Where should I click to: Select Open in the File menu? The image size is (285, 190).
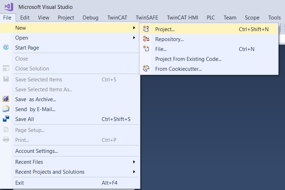pyautogui.click(x=70, y=38)
